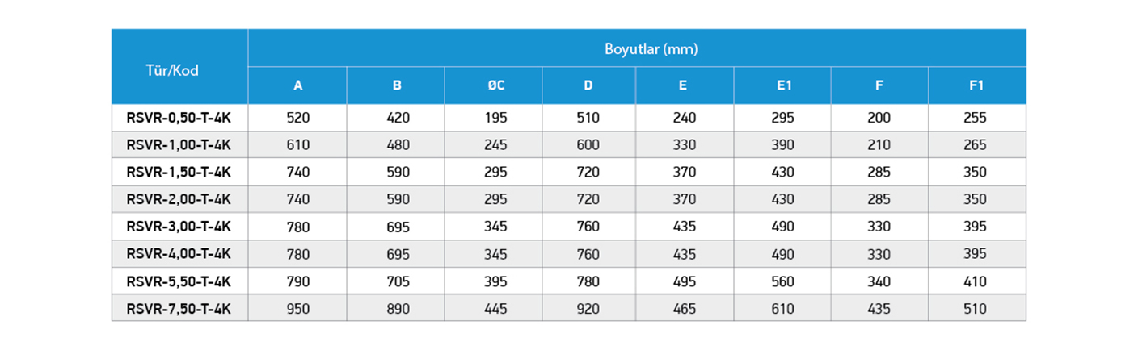The image size is (1138, 350).
Task: Click the Tür/Kod header cell
Action: coord(179,67)
